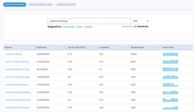Screen dimensions: 194x112
Task: Switch to Google Search Console tab
Action: (x=66, y=5)
